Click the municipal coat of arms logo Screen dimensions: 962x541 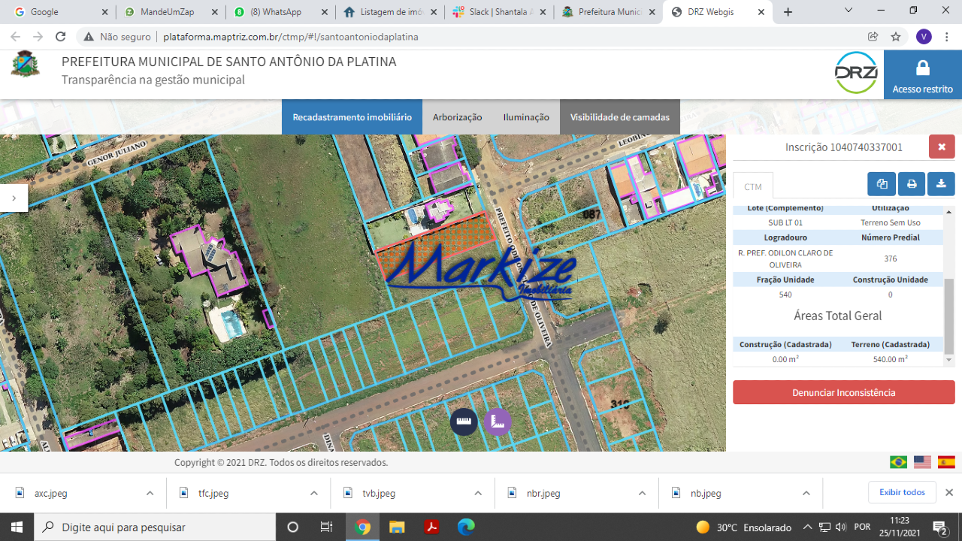pos(26,65)
